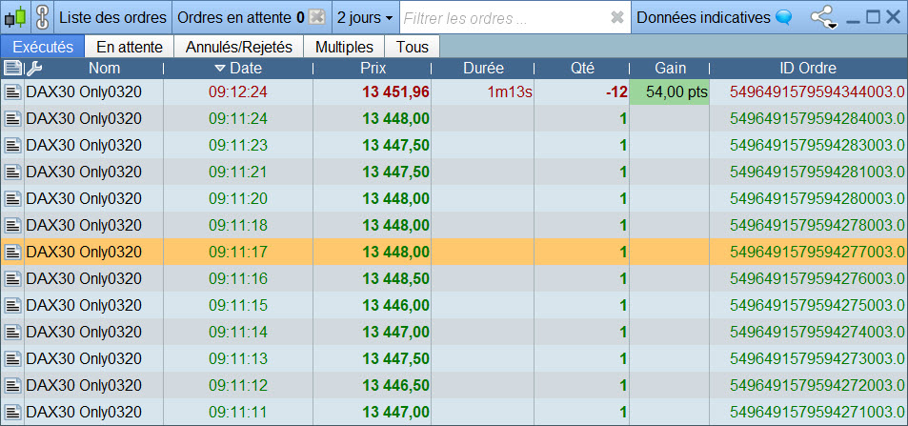The width and height of the screenshot is (908, 426).
Task: Switch to the En attente tab
Action: pos(130,47)
